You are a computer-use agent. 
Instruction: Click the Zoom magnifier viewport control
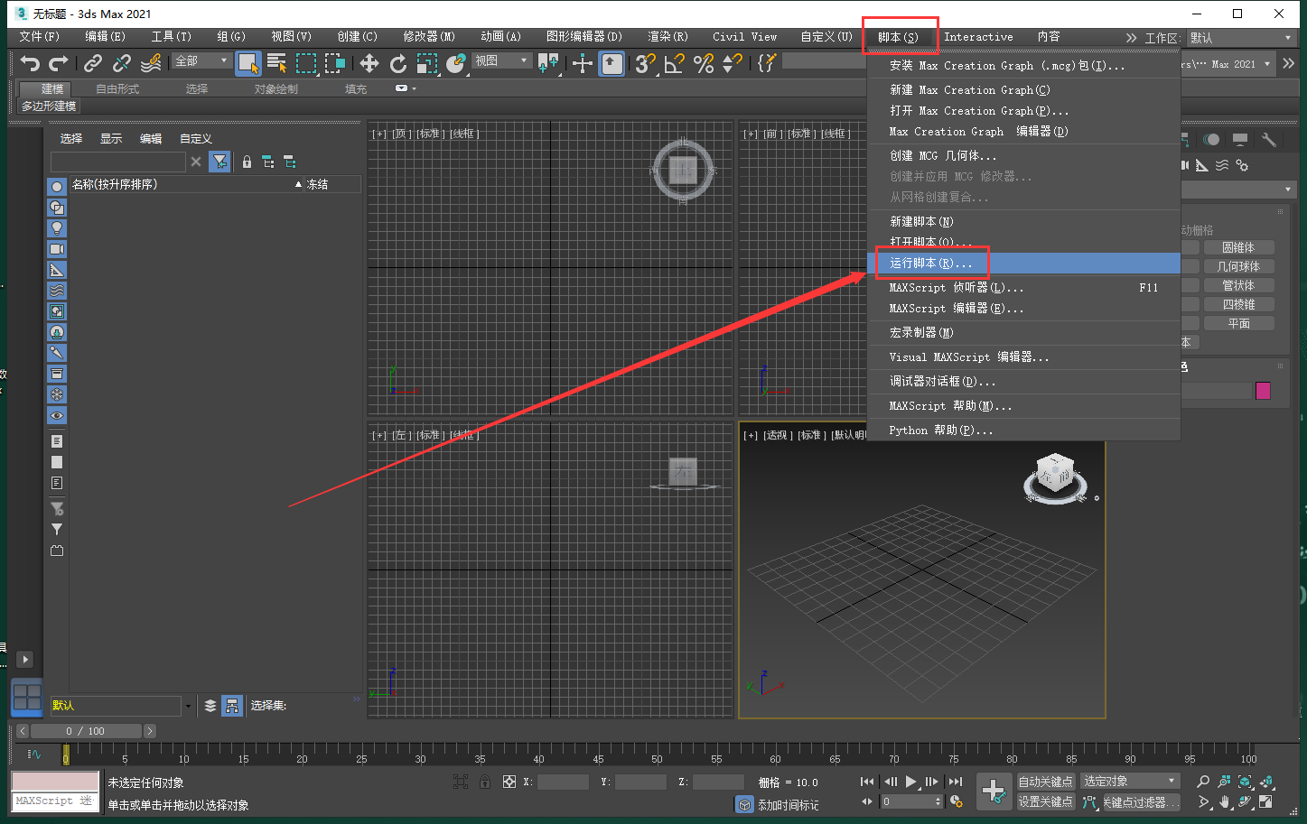point(1203,782)
